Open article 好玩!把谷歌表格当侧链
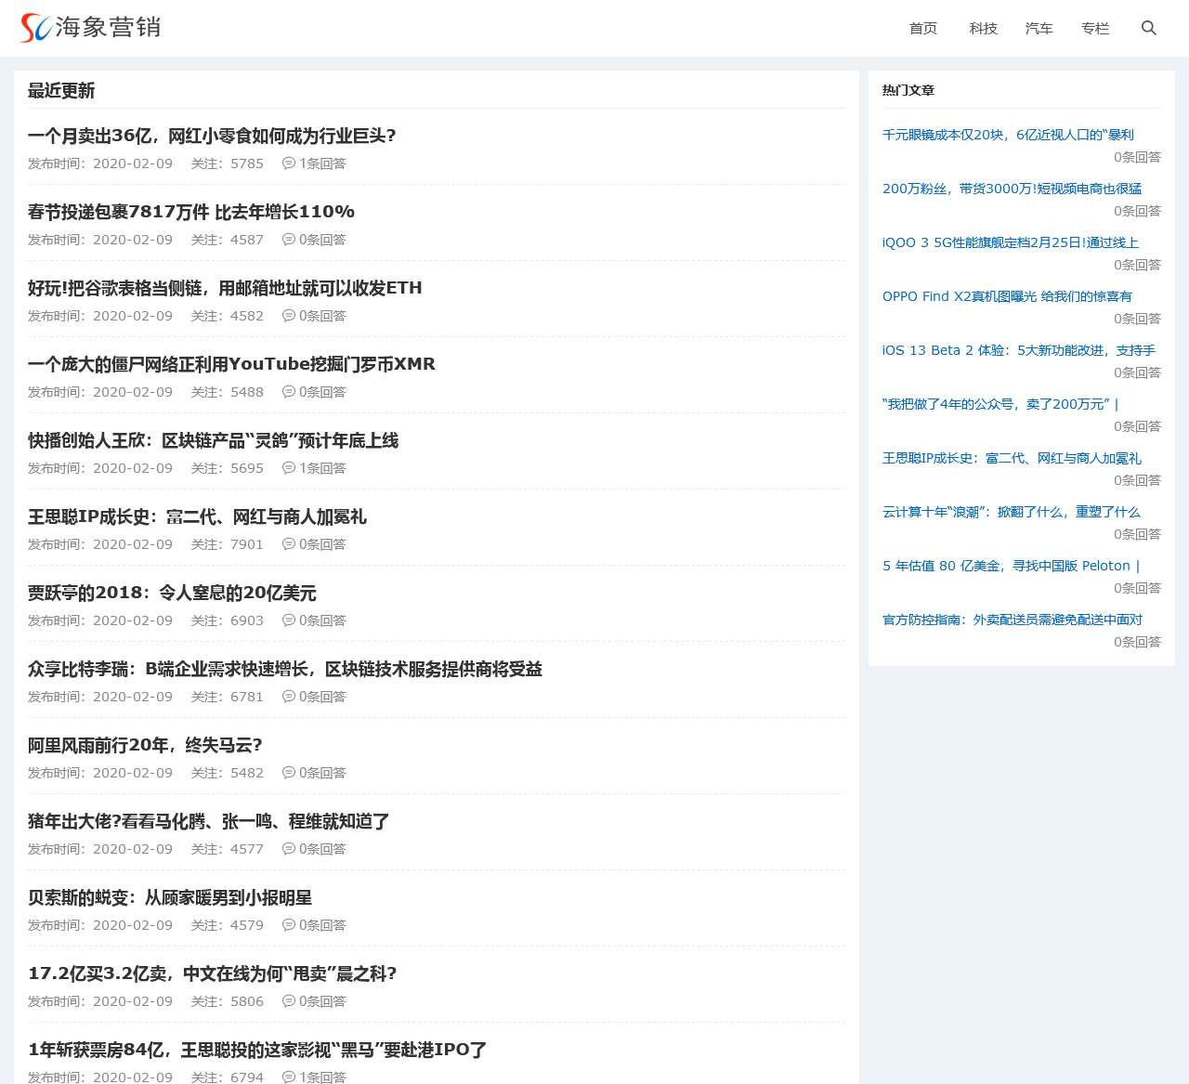 pyautogui.click(x=225, y=288)
